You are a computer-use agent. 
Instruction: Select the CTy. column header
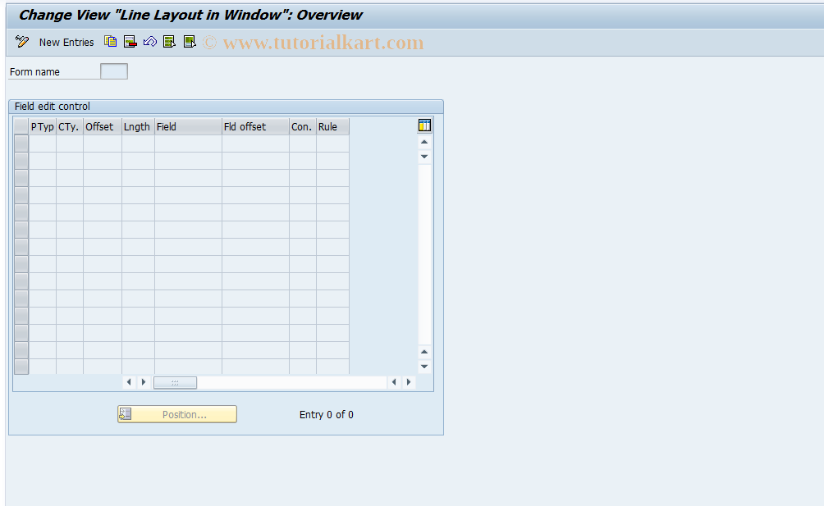pos(70,126)
